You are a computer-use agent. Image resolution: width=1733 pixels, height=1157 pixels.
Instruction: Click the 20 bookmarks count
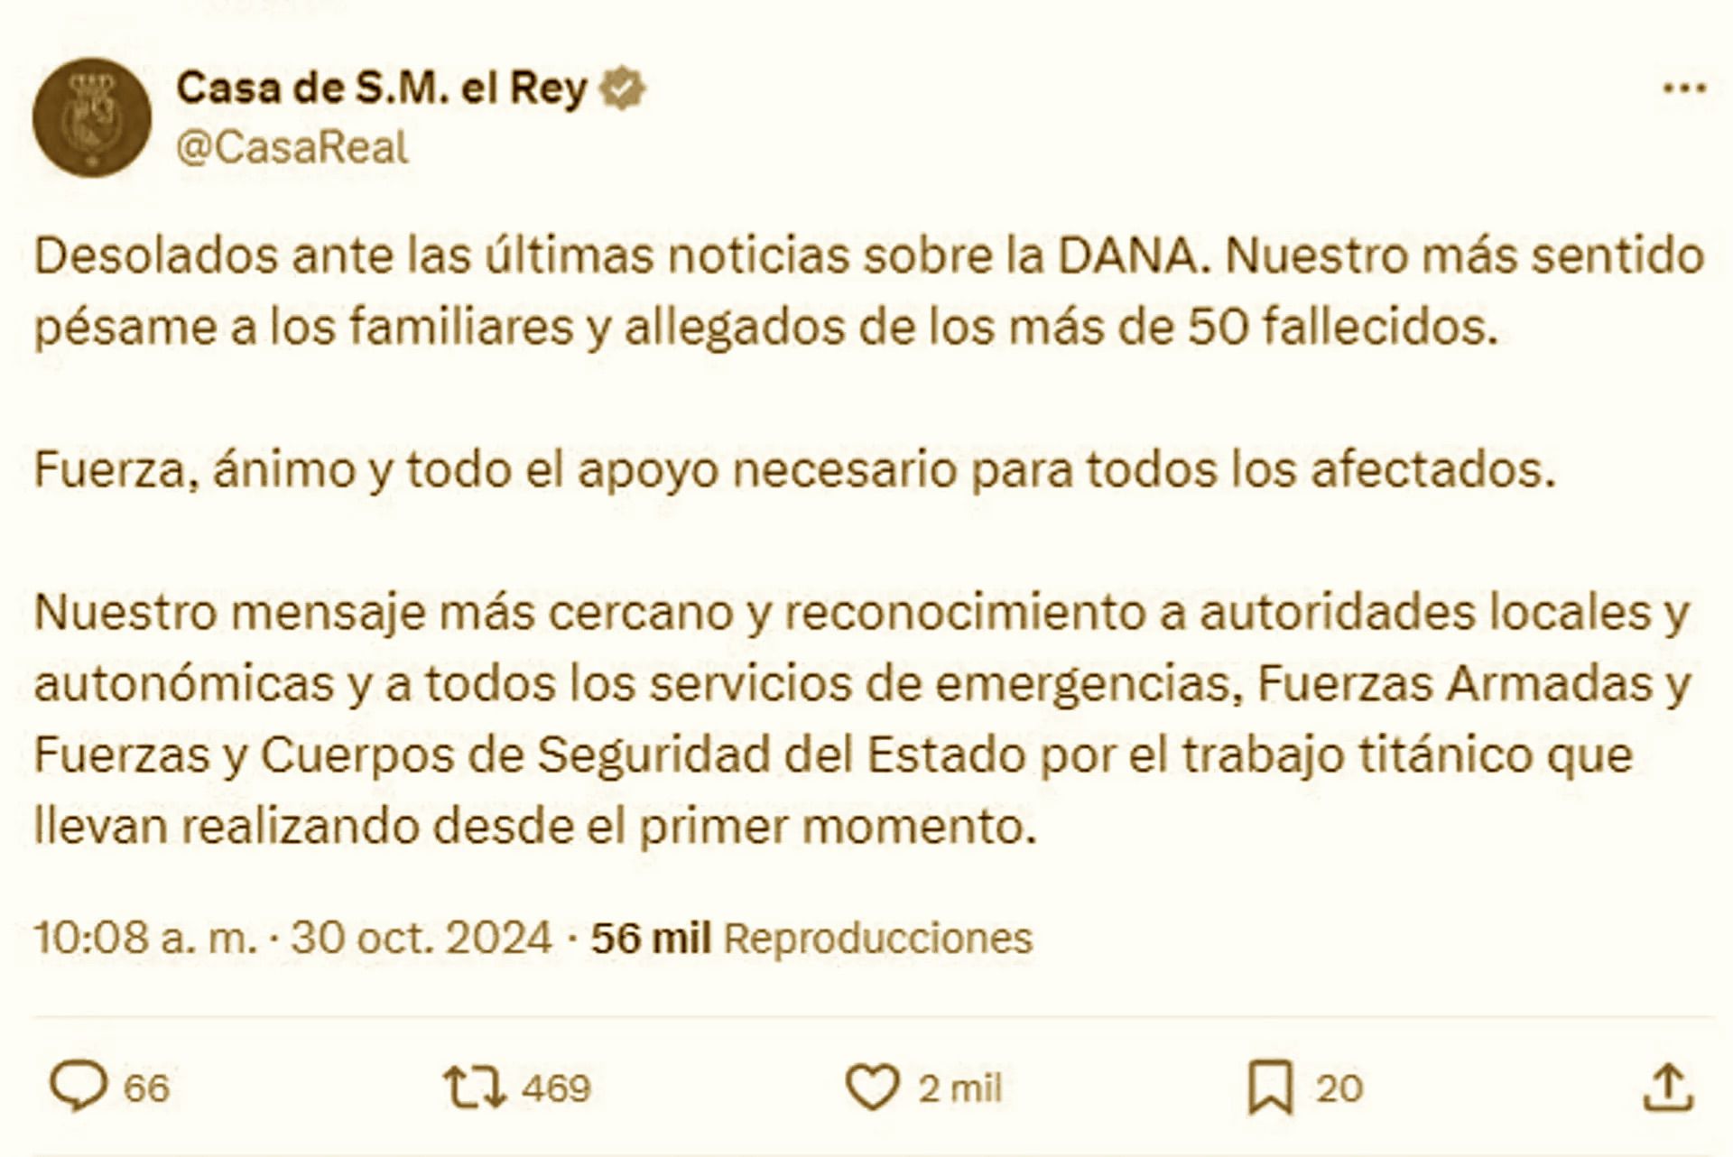click(x=1339, y=1088)
